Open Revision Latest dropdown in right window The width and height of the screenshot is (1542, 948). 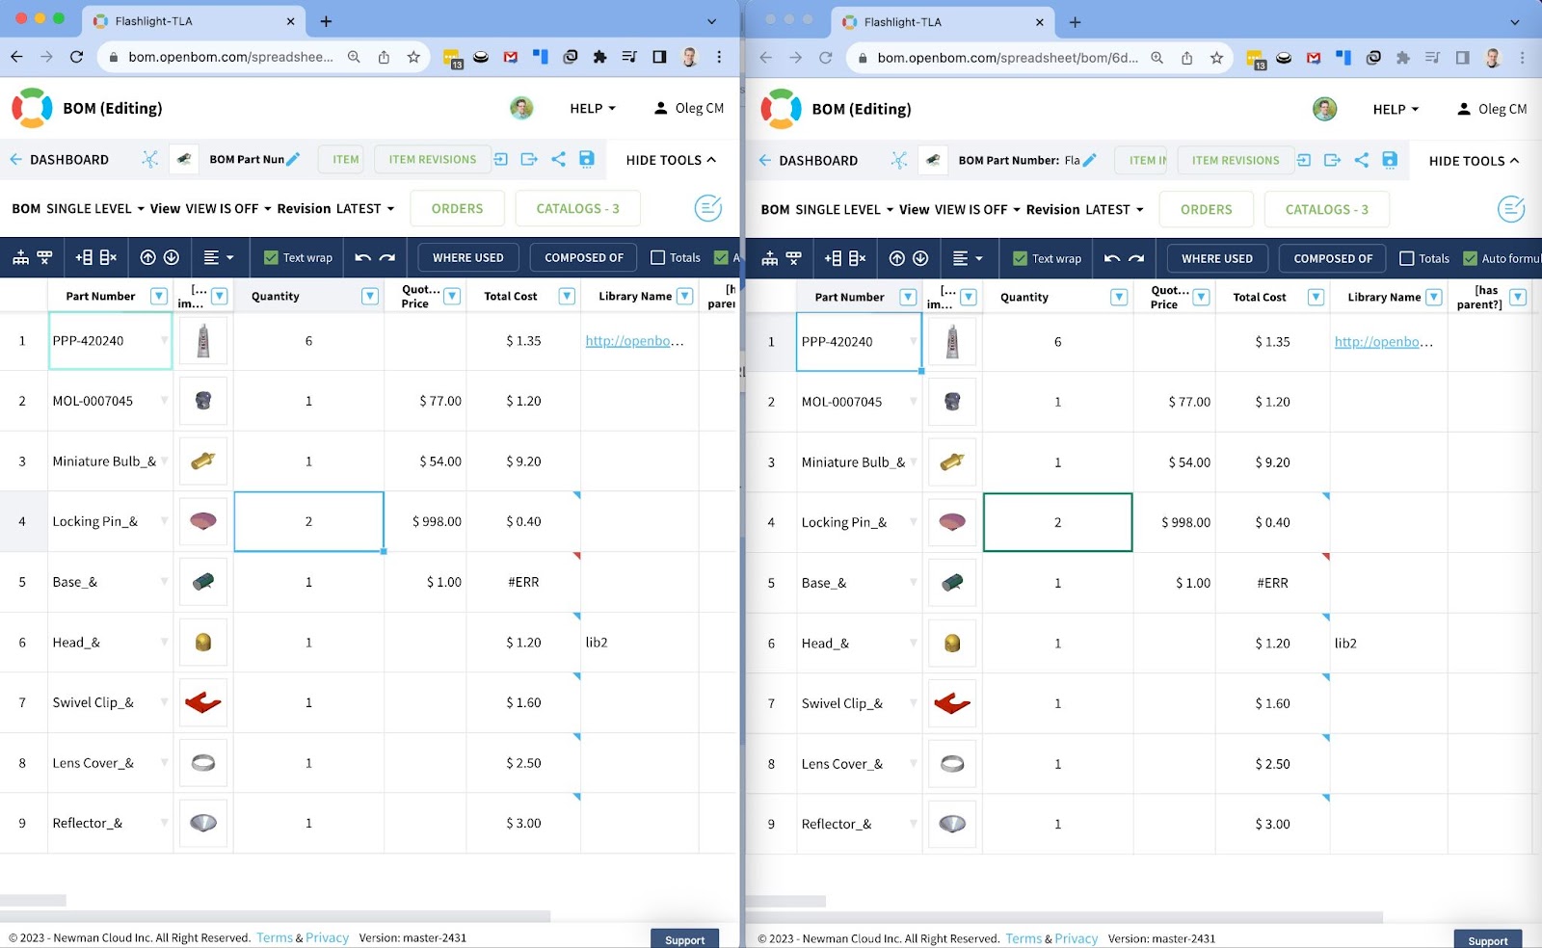click(1084, 209)
